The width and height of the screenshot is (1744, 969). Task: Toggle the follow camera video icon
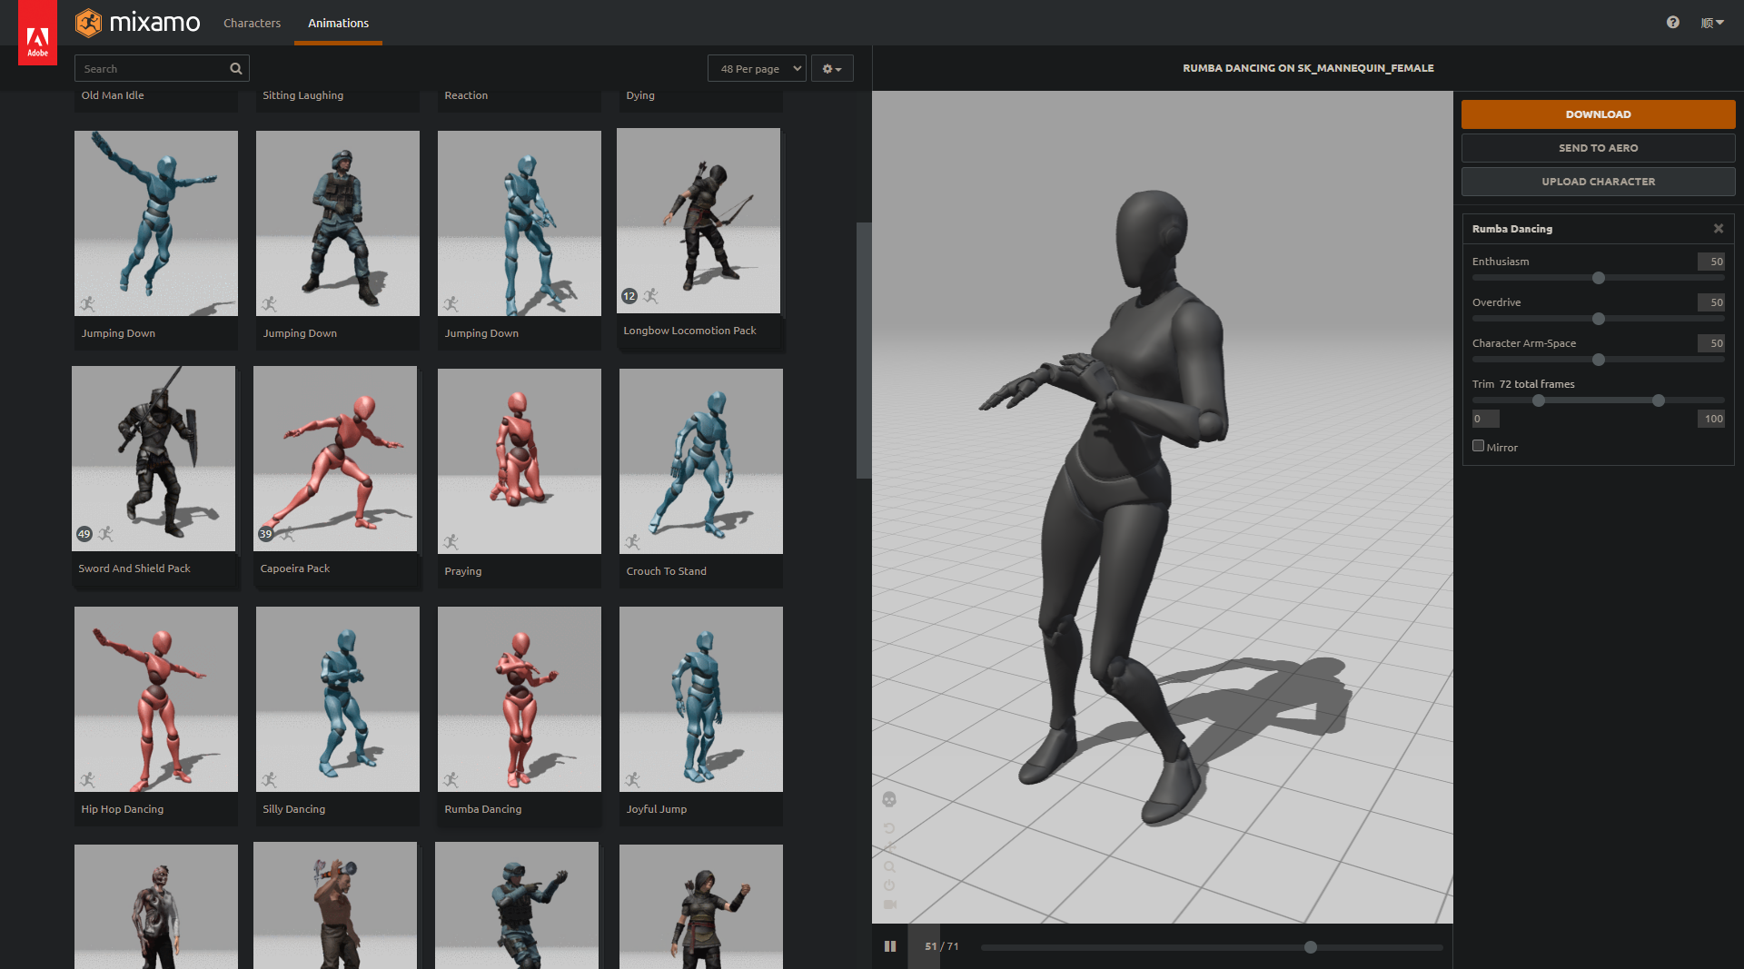click(x=889, y=905)
